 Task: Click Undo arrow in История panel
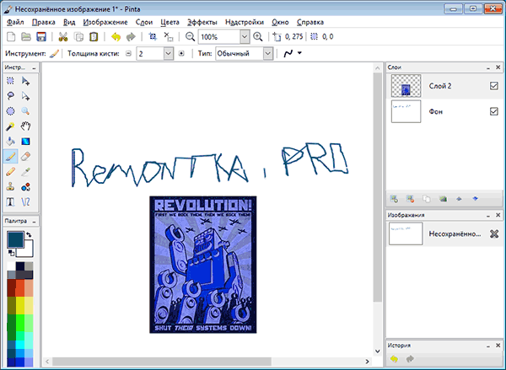(x=394, y=359)
